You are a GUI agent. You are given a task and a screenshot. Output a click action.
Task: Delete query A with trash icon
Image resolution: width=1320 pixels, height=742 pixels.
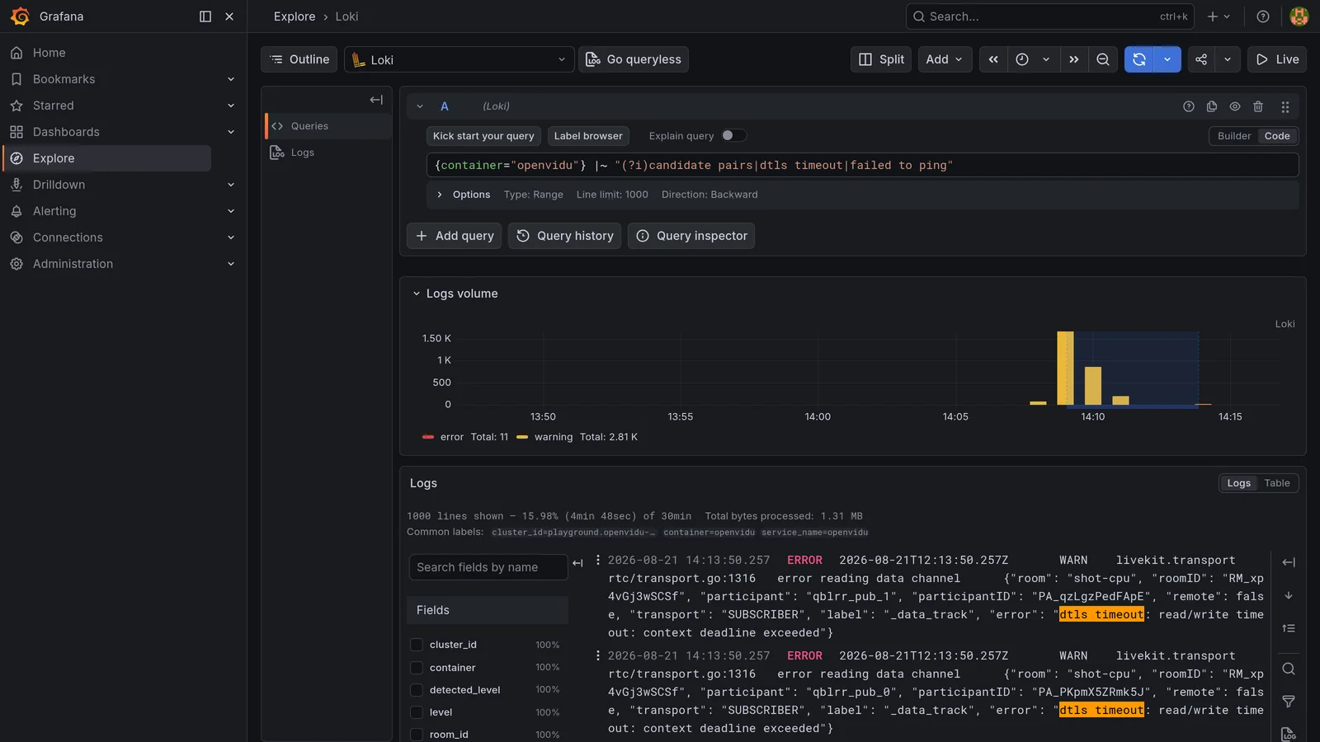click(1258, 106)
